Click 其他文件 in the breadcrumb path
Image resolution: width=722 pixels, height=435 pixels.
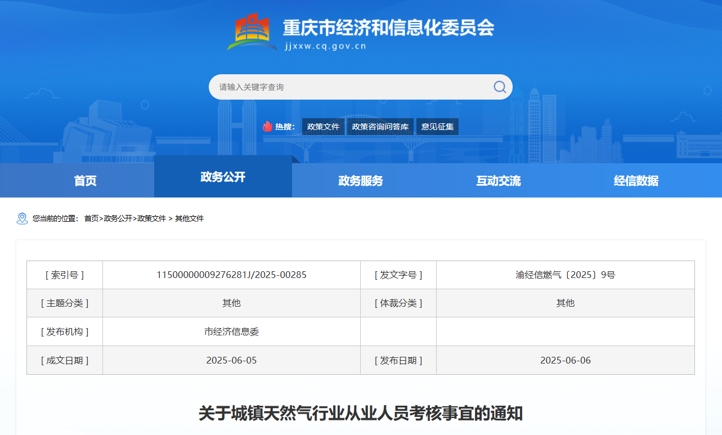click(x=189, y=218)
